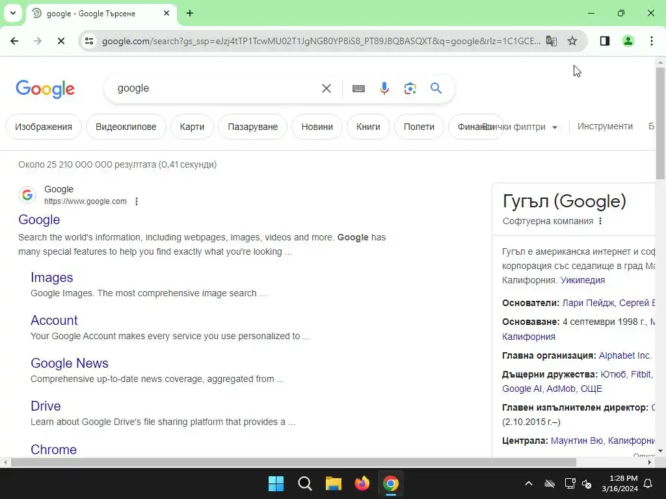Open the translate page icon
666x499 pixels.
coord(552,41)
